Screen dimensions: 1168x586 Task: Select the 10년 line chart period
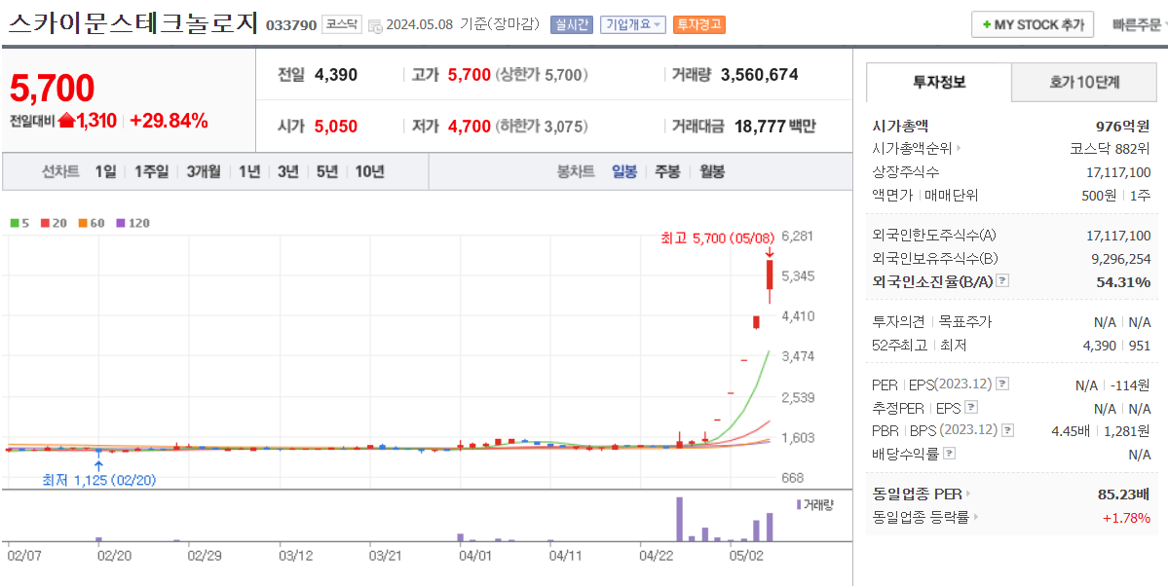tap(369, 172)
